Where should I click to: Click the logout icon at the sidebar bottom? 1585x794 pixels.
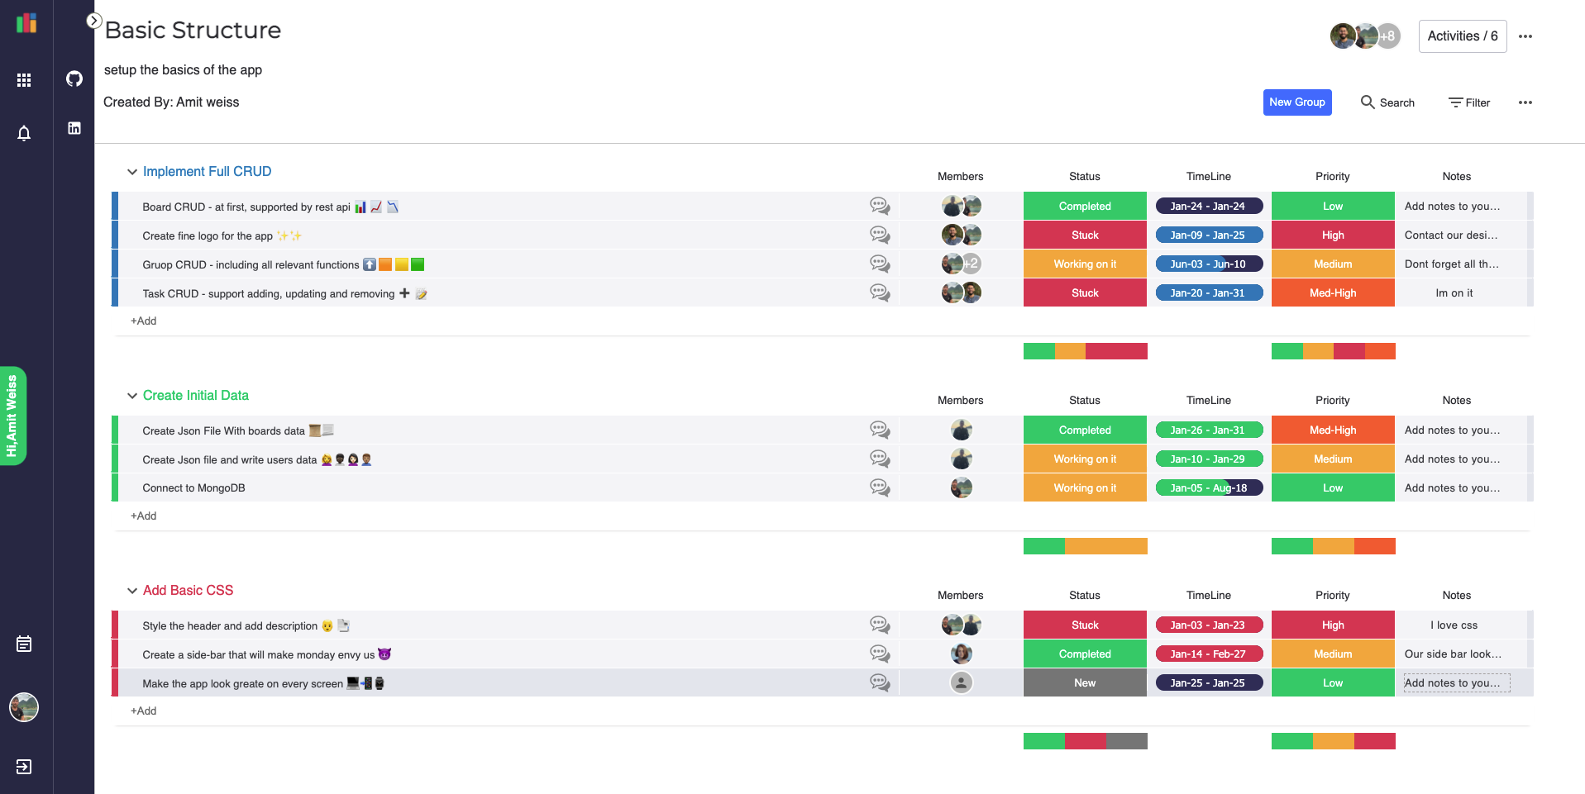[x=24, y=767]
